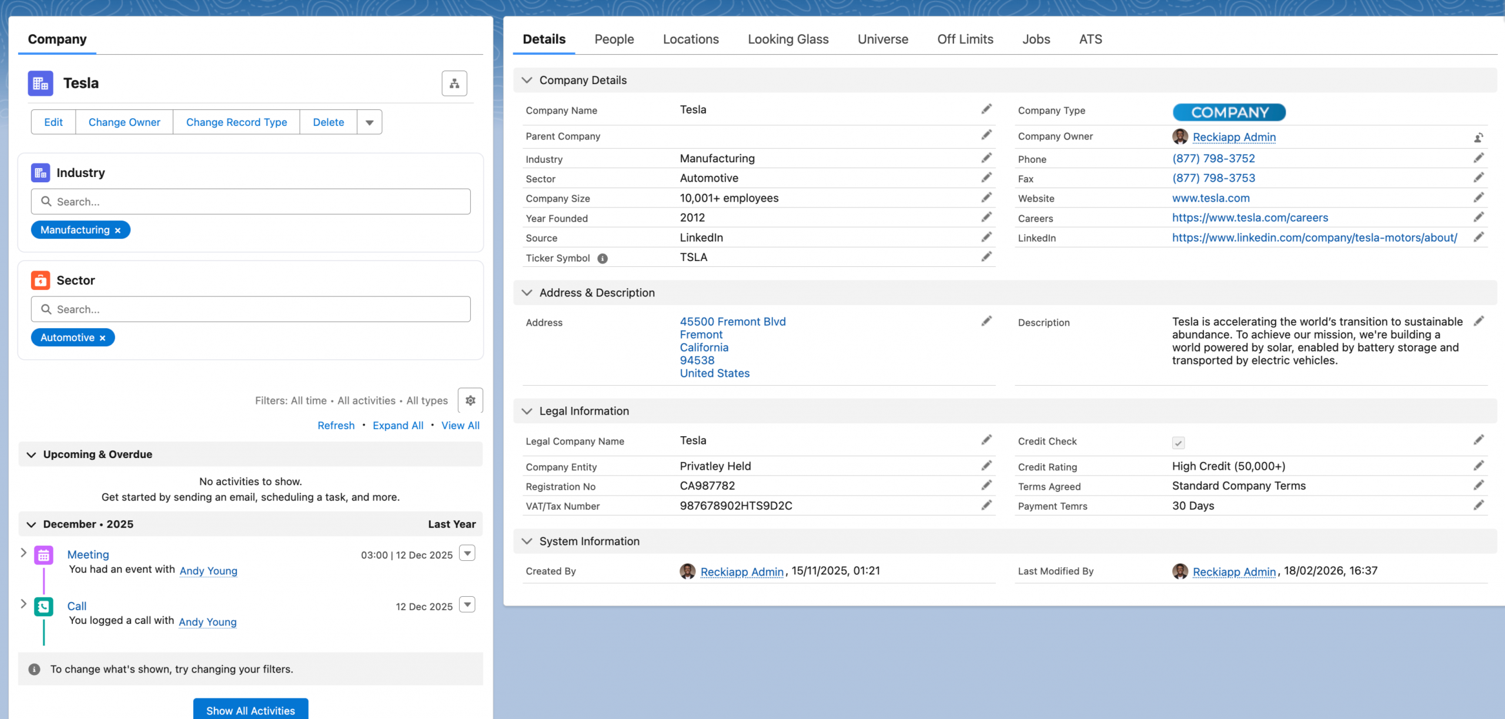
Task: Click the activity filter settings gear
Action: pyautogui.click(x=470, y=400)
